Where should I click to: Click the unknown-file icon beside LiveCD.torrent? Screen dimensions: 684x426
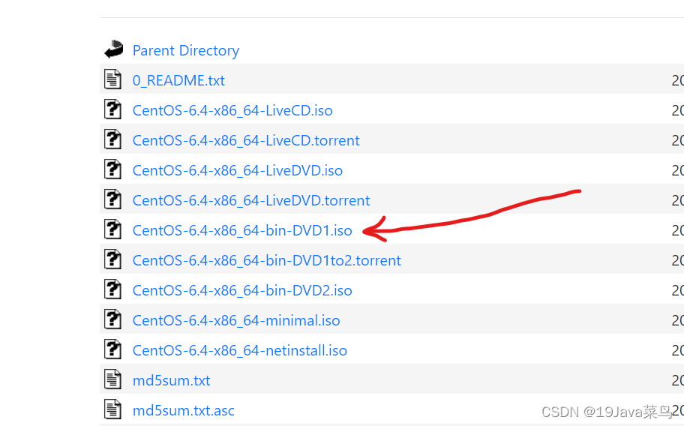click(x=112, y=139)
